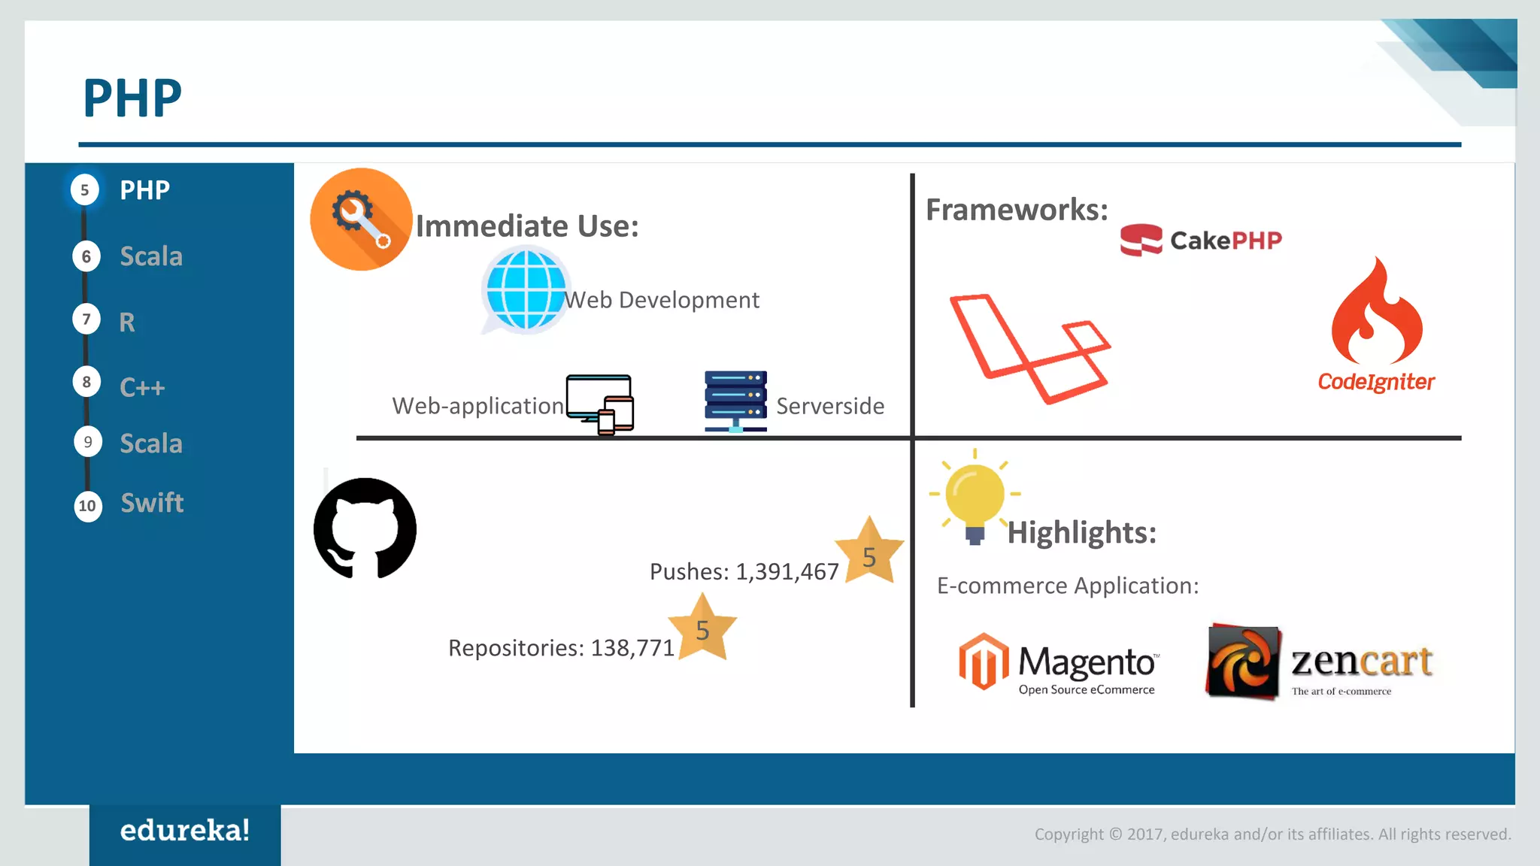
Task: Click the GitHub Octocat logo
Action: pyautogui.click(x=365, y=528)
